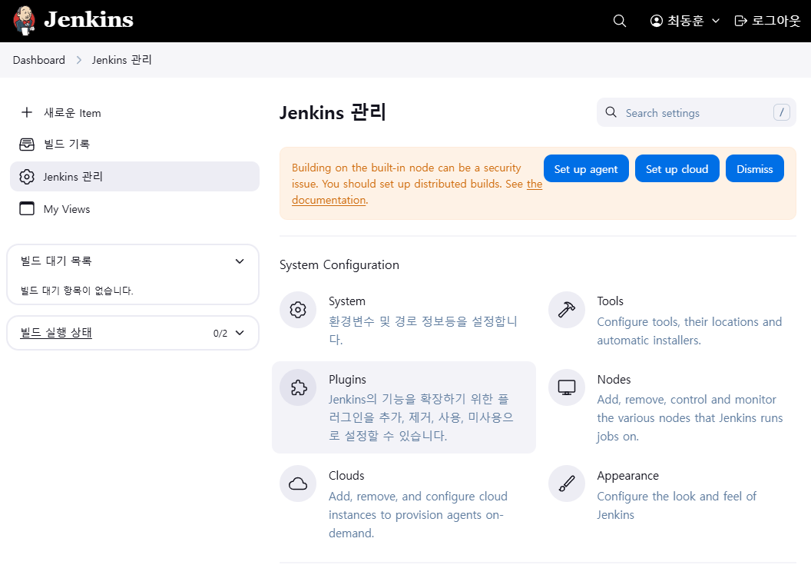Select Jenkins 관리 in the sidebar
The width and height of the screenshot is (811, 565).
click(134, 177)
